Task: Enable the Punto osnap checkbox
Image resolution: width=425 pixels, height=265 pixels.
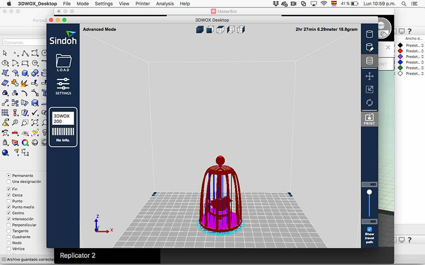Action: (8, 201)
